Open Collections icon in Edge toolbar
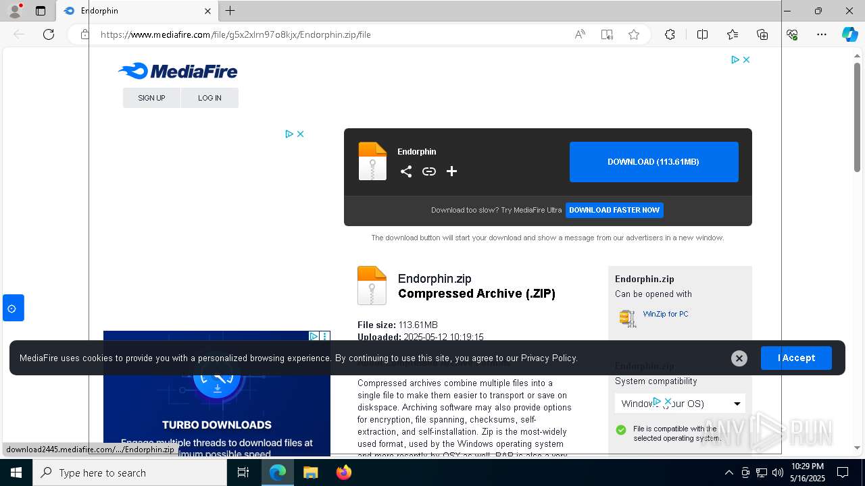Screen dimensions: 865x486 point(762,34)
